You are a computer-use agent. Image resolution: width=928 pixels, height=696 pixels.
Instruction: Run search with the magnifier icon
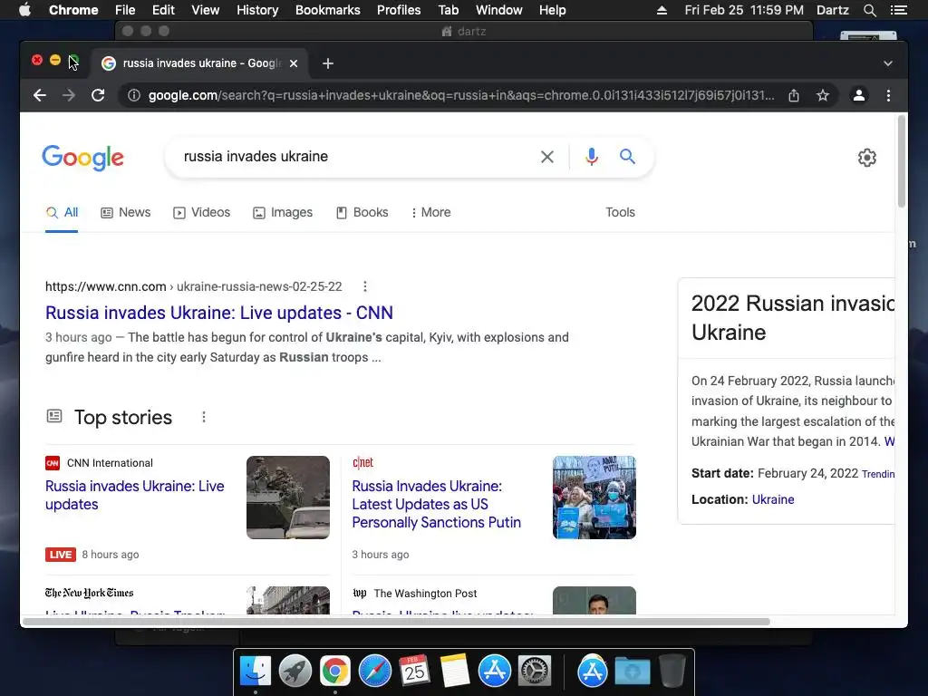627,157
